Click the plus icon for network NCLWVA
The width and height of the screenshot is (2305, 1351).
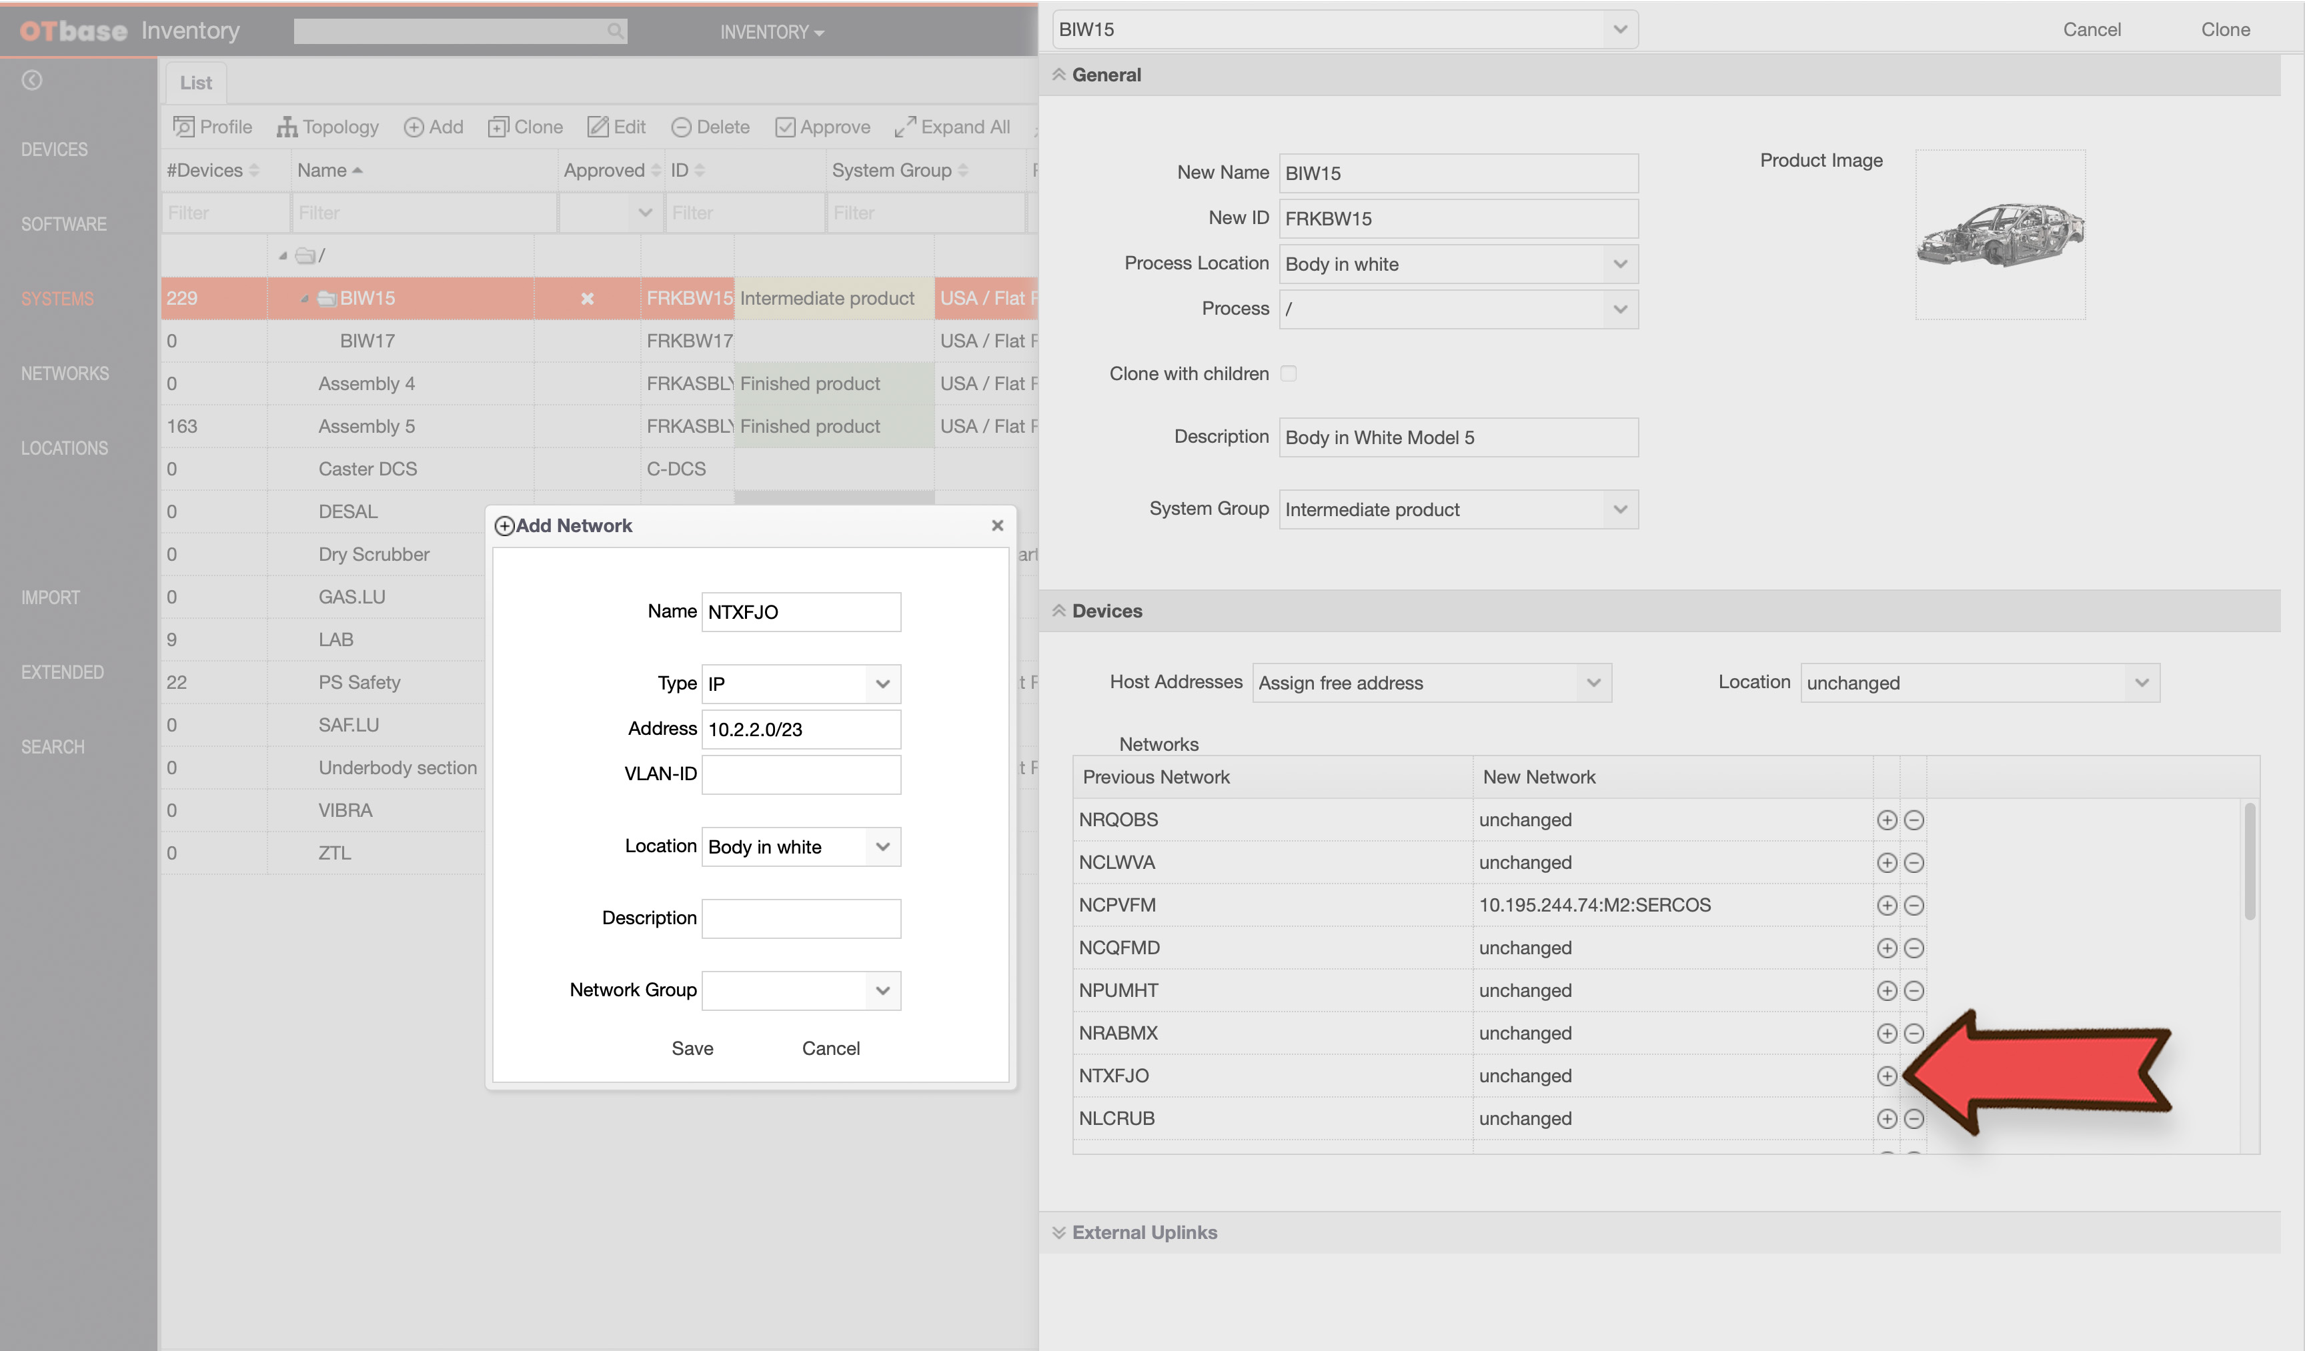pos(1886,863)
